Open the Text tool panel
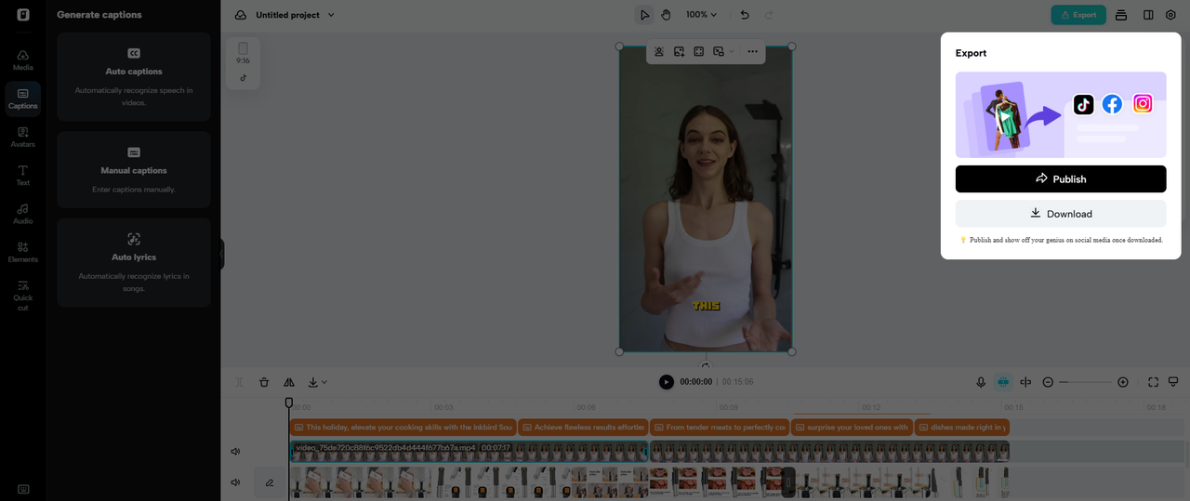 click(x=22, y=175)
